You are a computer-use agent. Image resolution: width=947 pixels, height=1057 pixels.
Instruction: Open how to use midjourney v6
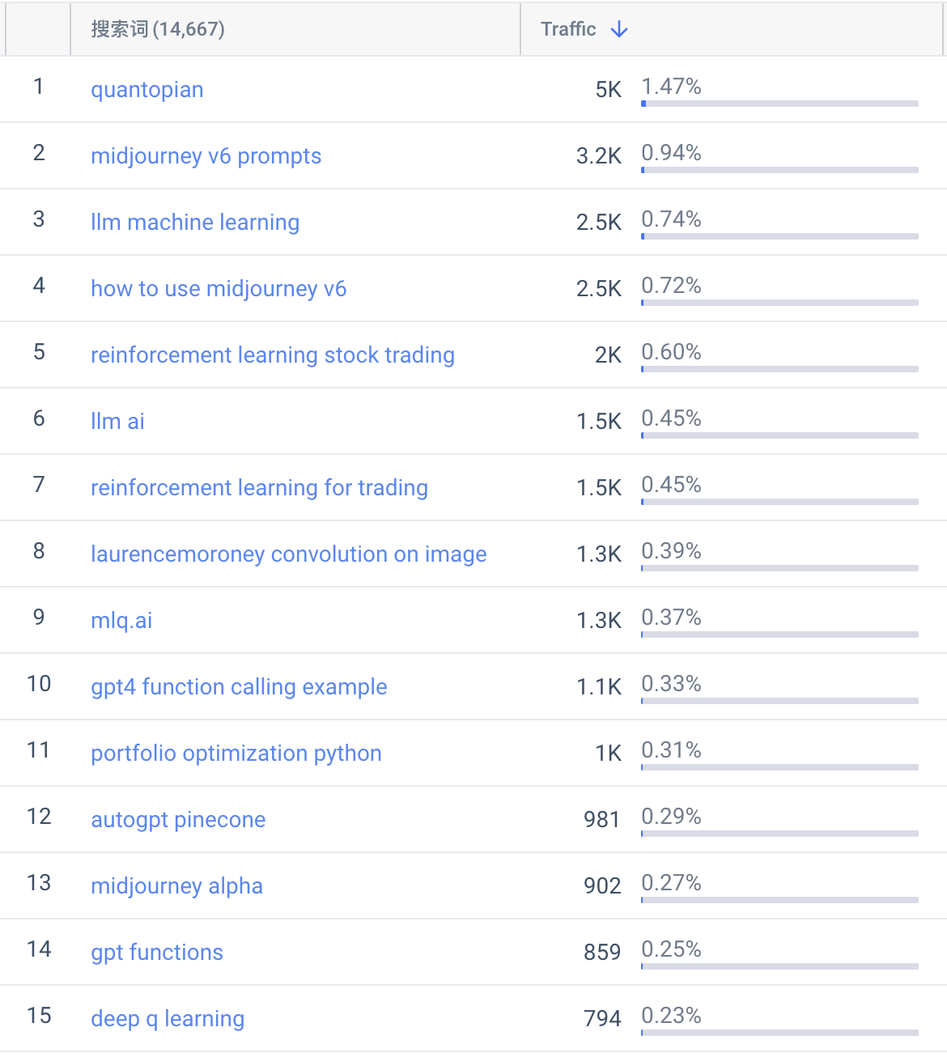219,288
